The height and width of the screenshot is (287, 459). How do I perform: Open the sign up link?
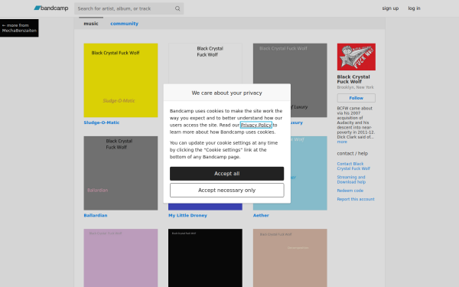click(390, 8)
